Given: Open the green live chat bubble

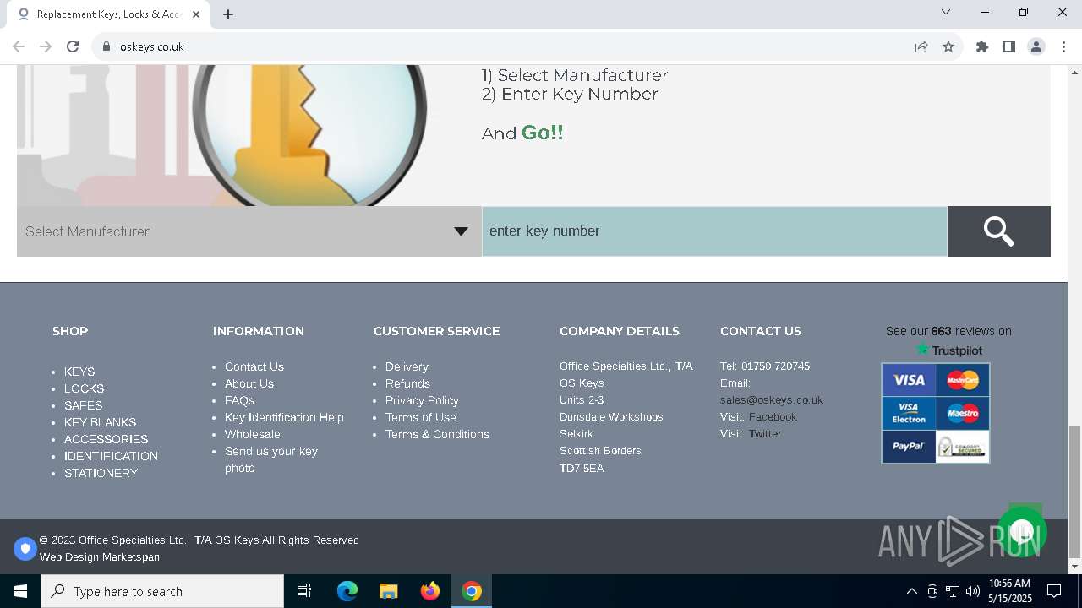Looking at the screenshot, I should [x=1022, y=531].
